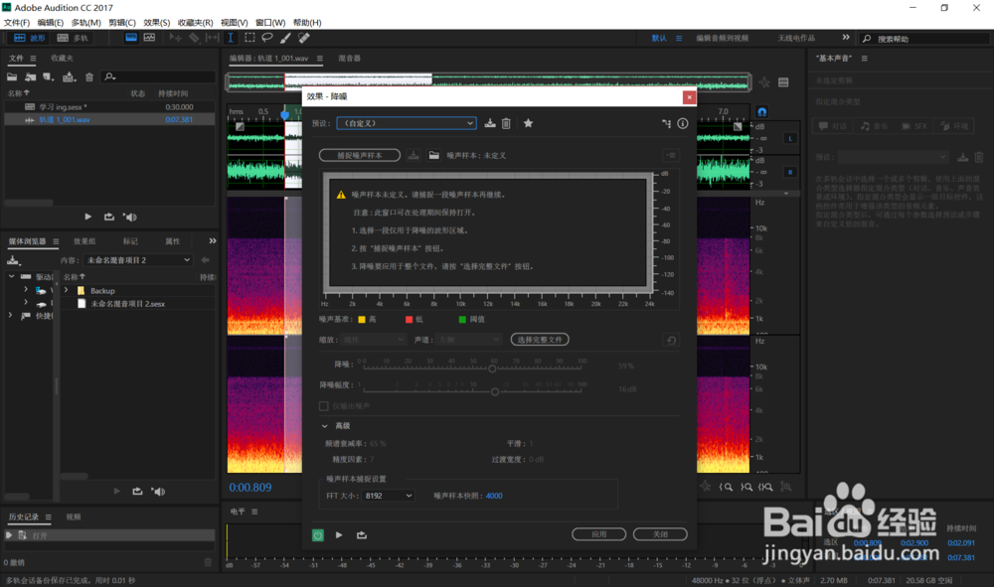
Task: Collapse the drives tree node
Action: coord(11,277)
